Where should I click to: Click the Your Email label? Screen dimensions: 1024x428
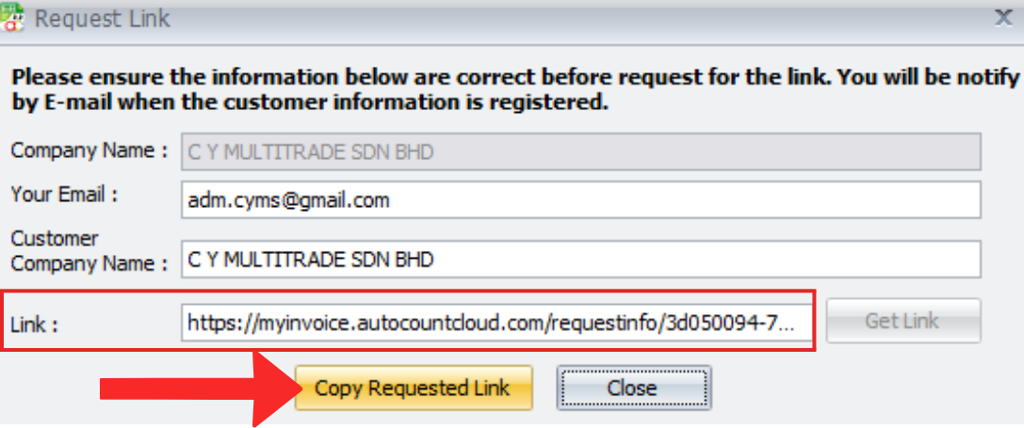coord(66,195)
